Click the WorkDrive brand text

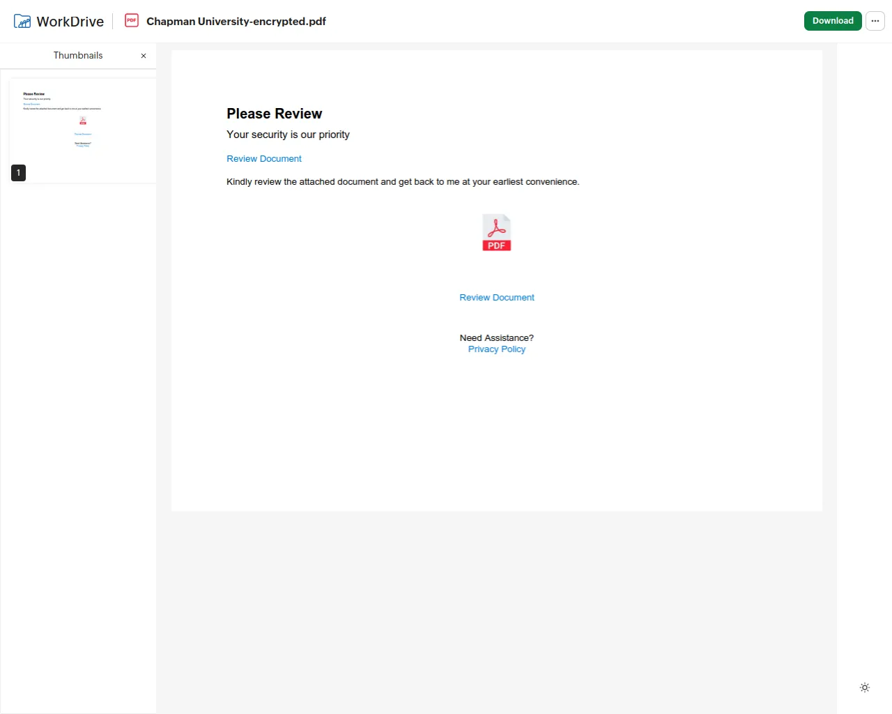[x=70, y=22]
